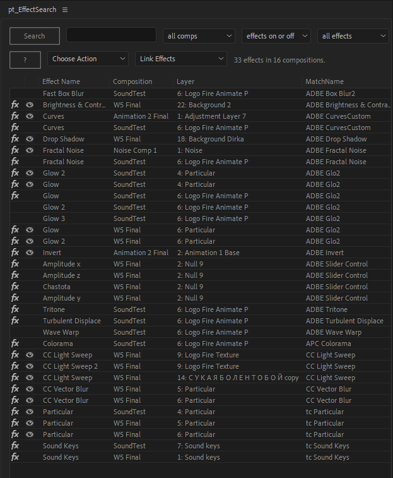Click fx icon beside Tritone effect

click(15, 309)
